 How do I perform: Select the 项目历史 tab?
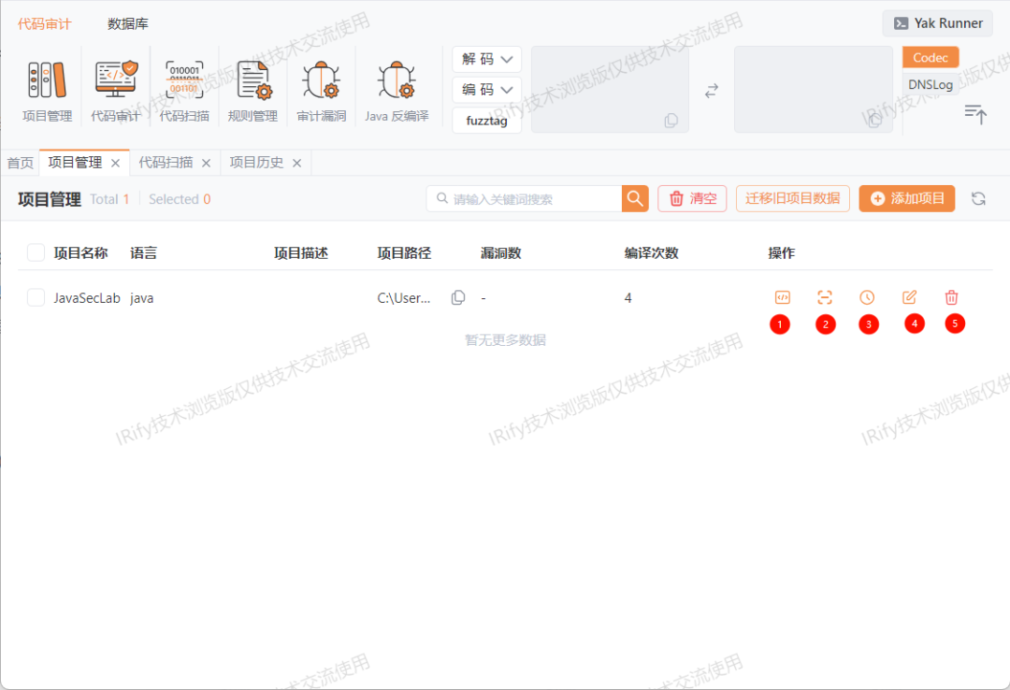point(256,163)
